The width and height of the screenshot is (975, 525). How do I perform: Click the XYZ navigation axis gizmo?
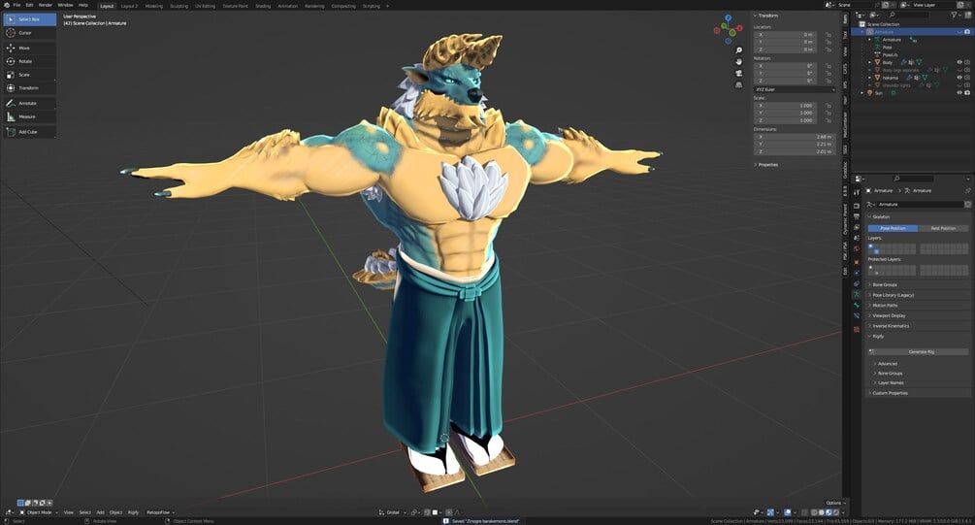point(729,29)
